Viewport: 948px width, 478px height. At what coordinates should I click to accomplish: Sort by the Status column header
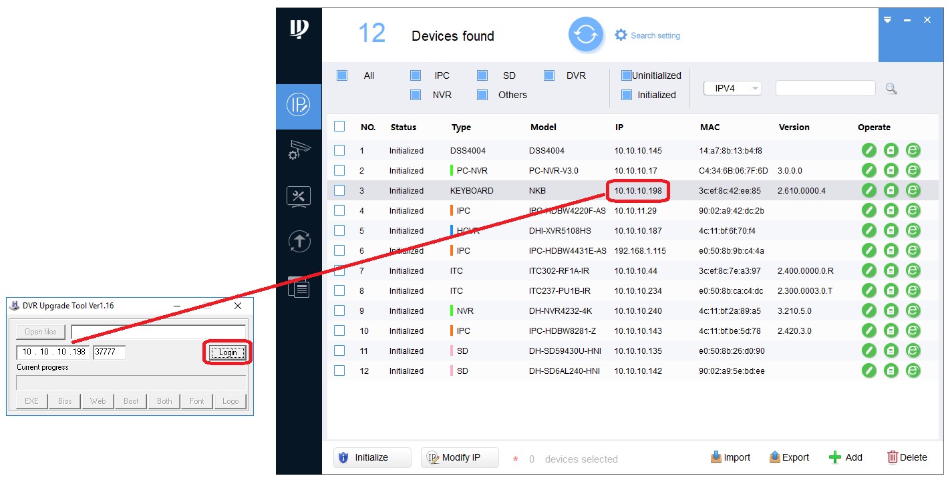pos(403,127)
